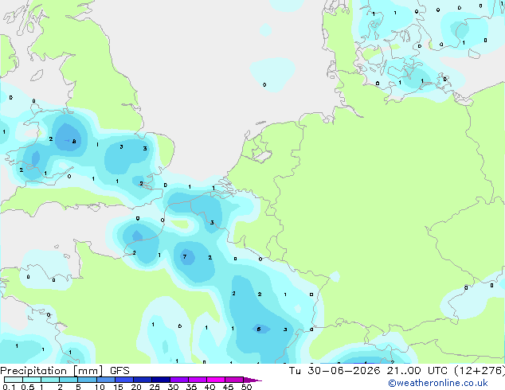505x390 pixels.
Task: Click legend scale label "45"
Action: click(228, 387)
